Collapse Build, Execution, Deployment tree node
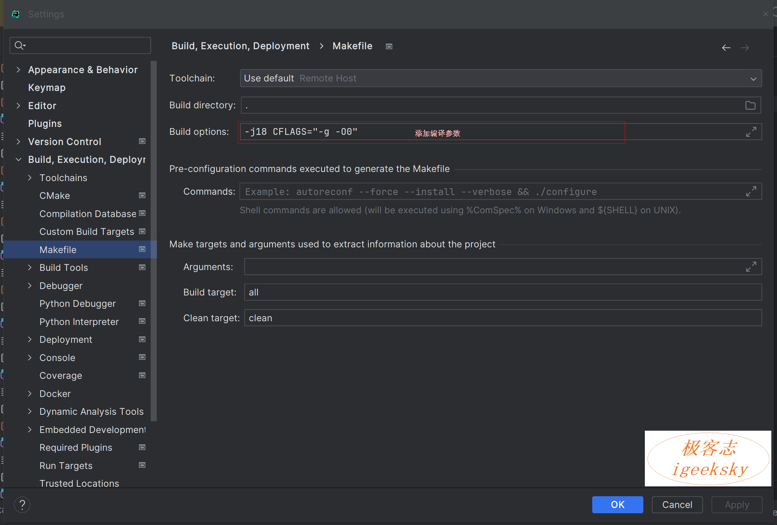Viewport: 777px width, 525px height. point(18,159)
